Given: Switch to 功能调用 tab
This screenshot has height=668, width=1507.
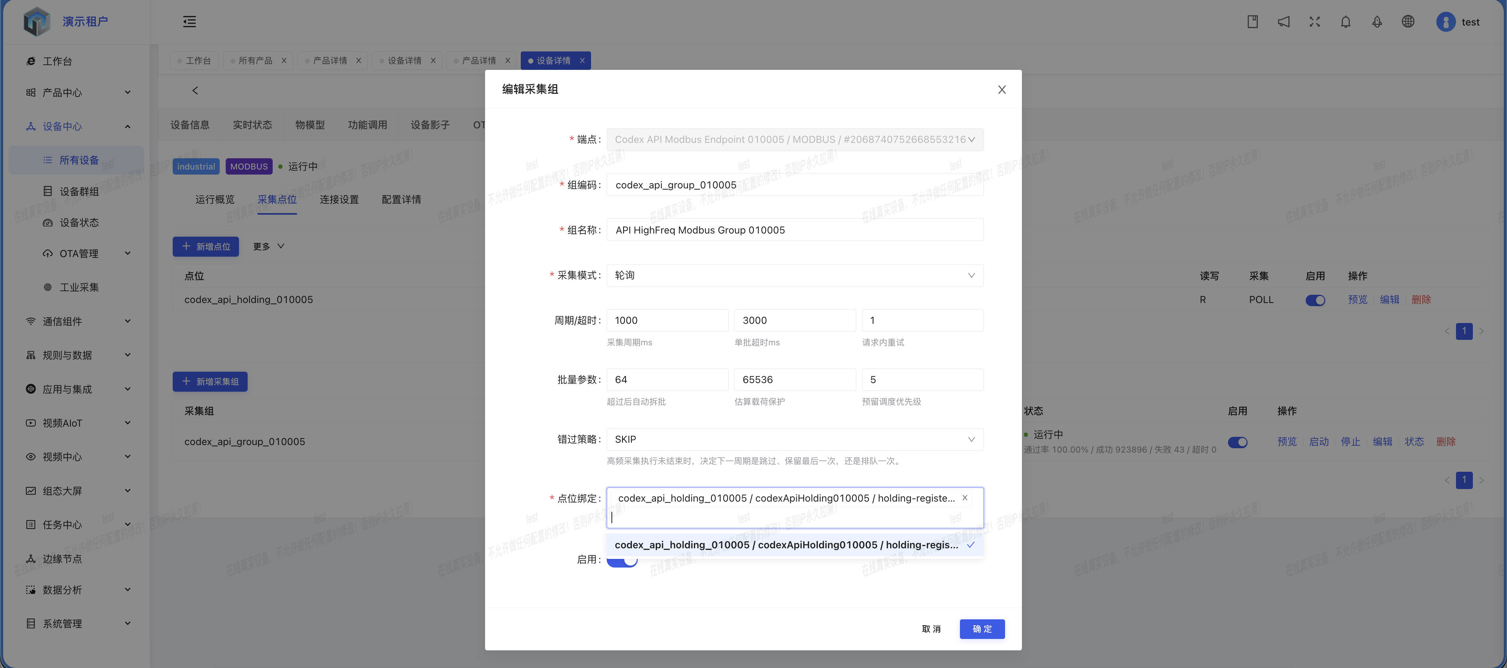Looking at the screenshot, I should click(367, 124).
